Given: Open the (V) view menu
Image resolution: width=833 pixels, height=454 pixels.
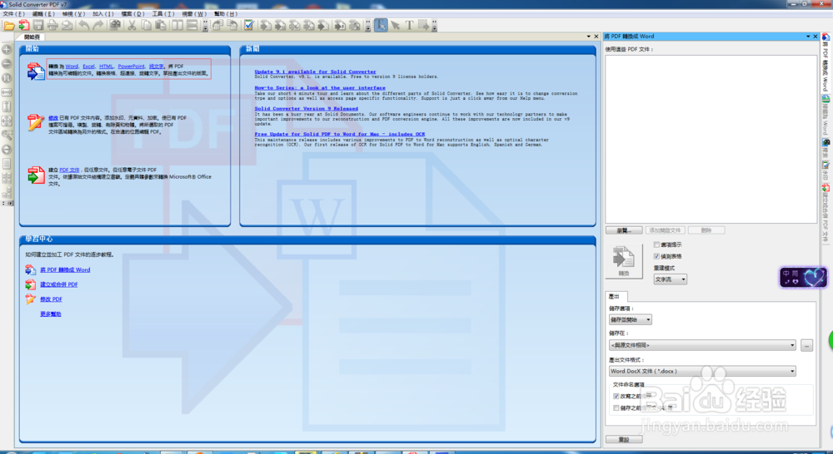Looking at the screenshot, I should point(73,14).
